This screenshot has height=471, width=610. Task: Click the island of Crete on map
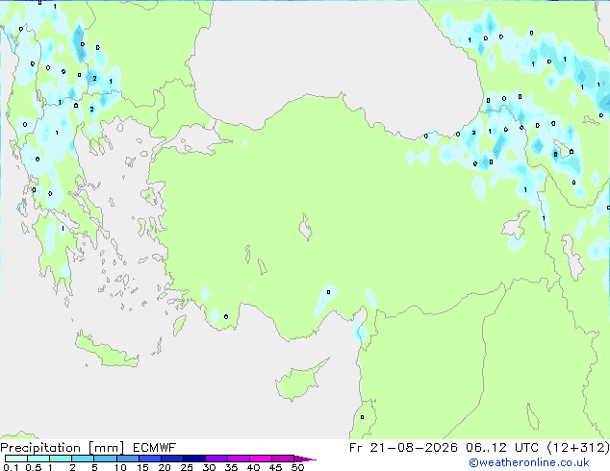pyautogui.click(x=106, y=352)
